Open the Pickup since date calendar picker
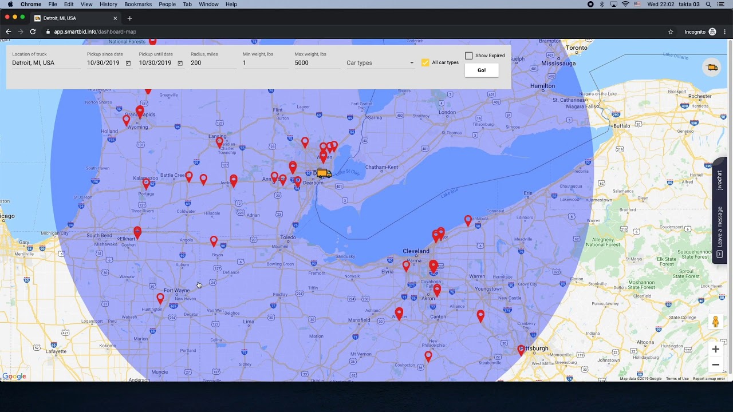Screen dimensions: 733x412 128,63
